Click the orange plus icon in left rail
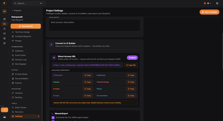 coord(4,110)
